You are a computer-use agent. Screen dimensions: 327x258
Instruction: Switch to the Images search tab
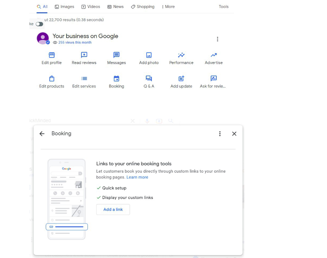[x=64, y=6]
